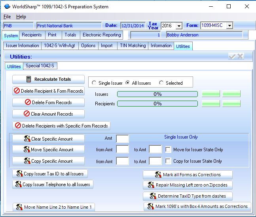Click tool icon on Mark all Forms as Corrections

point(158,175)
